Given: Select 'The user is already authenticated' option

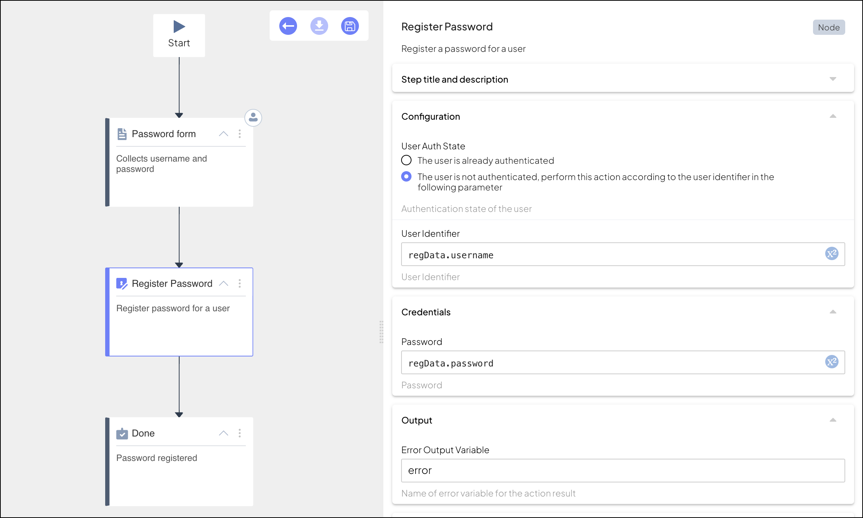Looking at the screenshot, I should (x=406, y=160).
